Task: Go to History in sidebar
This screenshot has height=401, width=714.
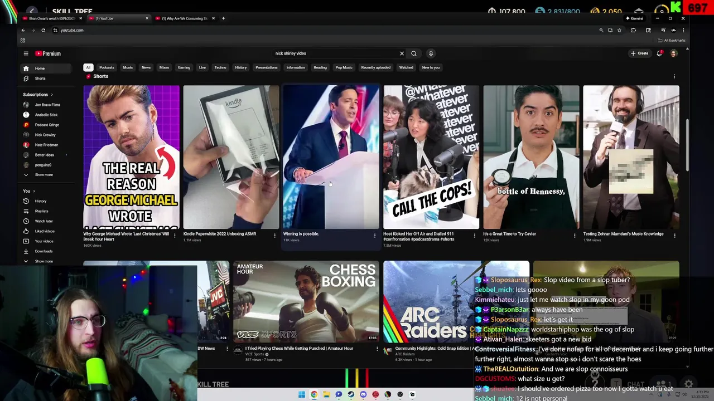Action: tap(41, 201)
